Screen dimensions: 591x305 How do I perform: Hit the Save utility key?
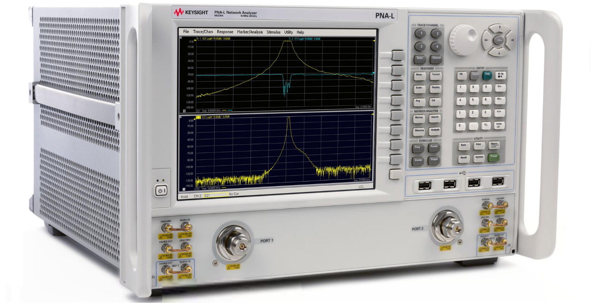[x=463, y=146]
